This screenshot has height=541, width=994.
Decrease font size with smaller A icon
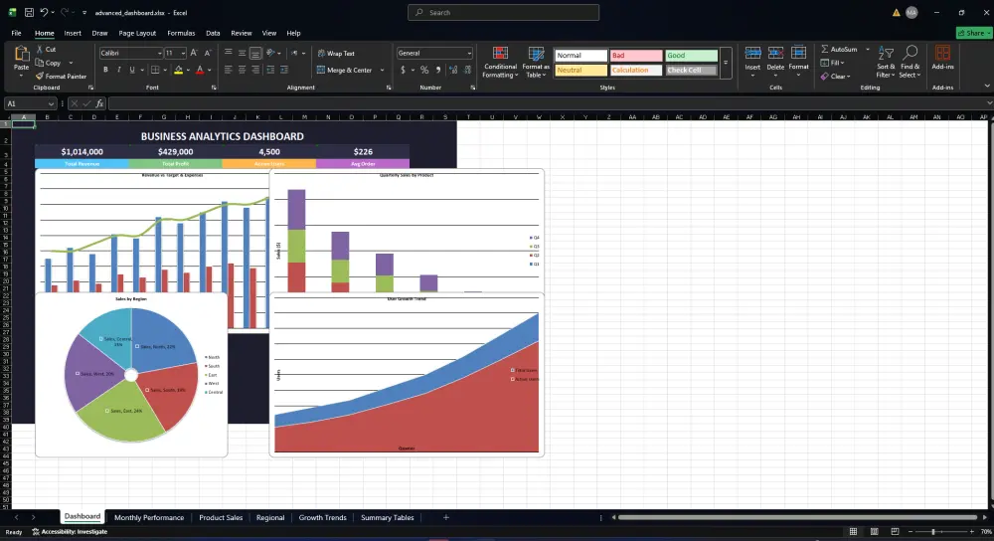[208, 54]
